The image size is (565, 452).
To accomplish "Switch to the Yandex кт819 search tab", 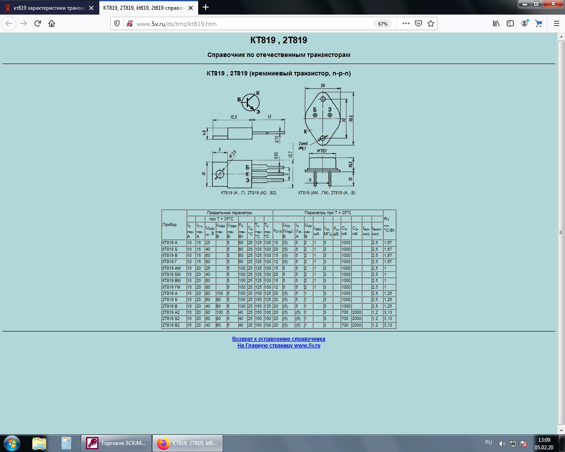I will pos(49,8).
